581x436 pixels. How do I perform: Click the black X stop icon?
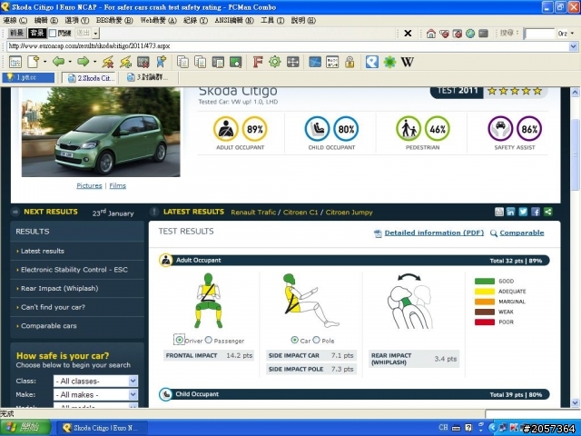click(x=408, y=34)
